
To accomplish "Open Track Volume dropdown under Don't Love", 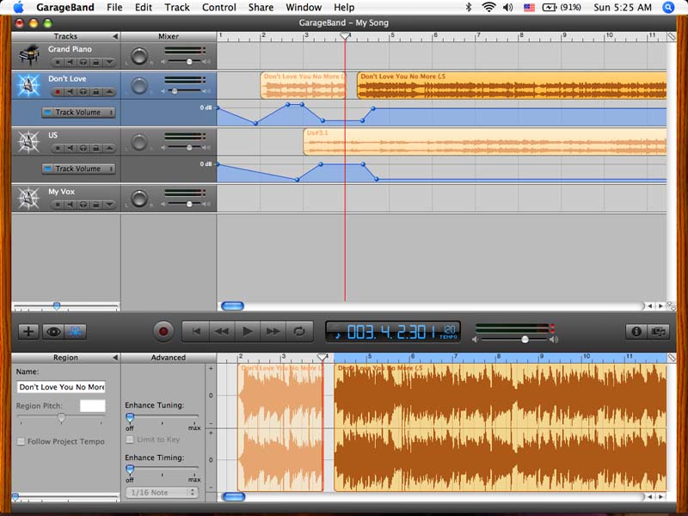I will (x=78, y=113).
